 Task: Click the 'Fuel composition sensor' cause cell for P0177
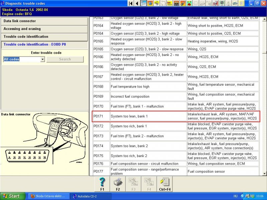coord(223,171)
